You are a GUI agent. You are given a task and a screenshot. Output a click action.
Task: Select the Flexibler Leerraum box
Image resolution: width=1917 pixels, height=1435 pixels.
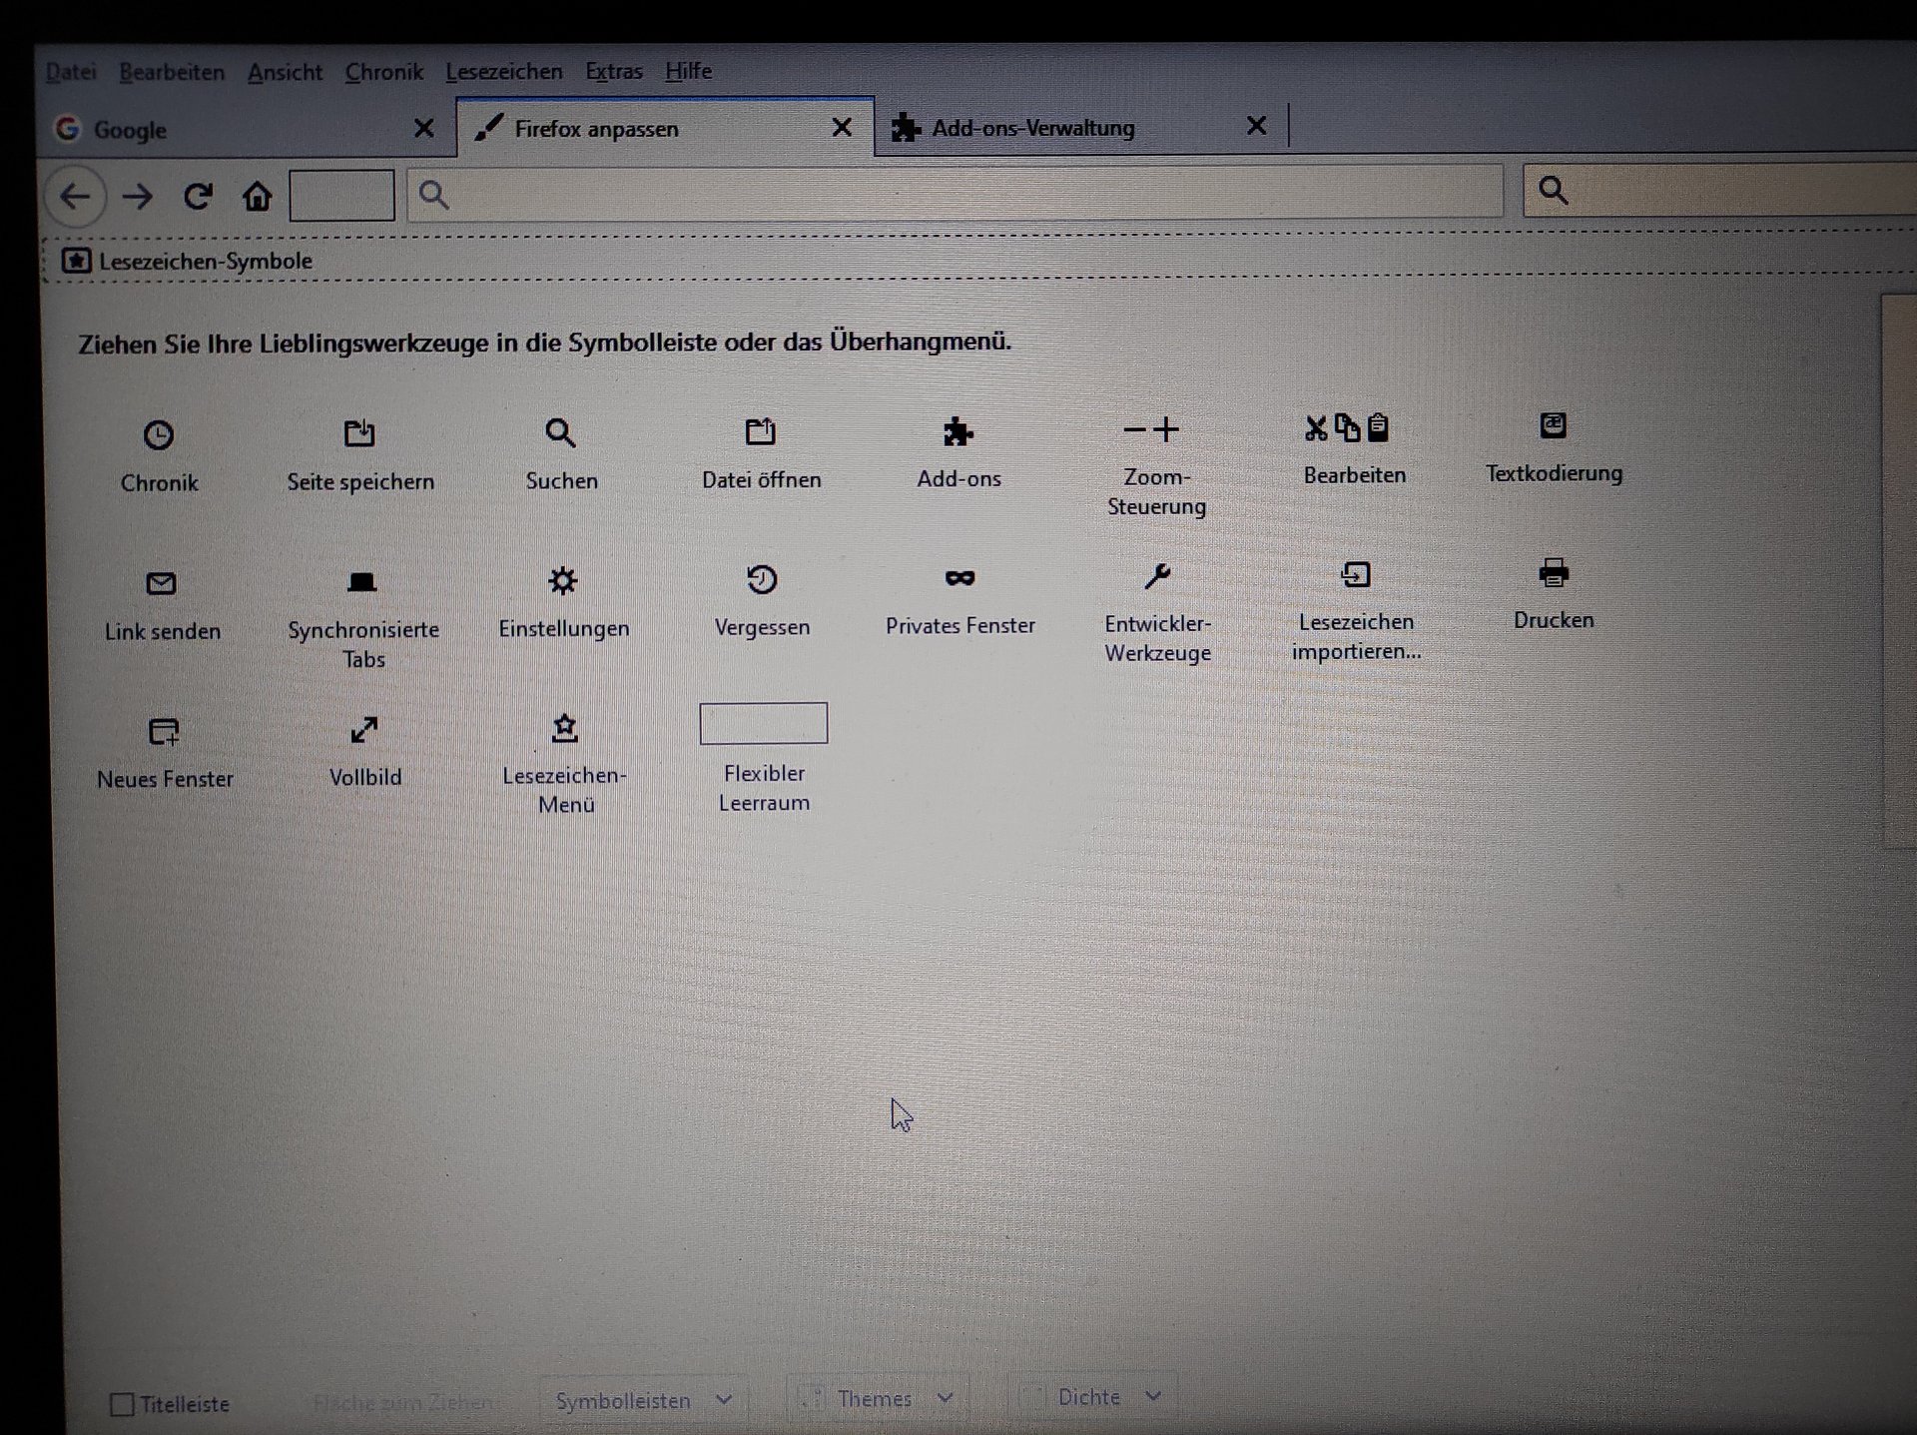click(x=764, y=723)
